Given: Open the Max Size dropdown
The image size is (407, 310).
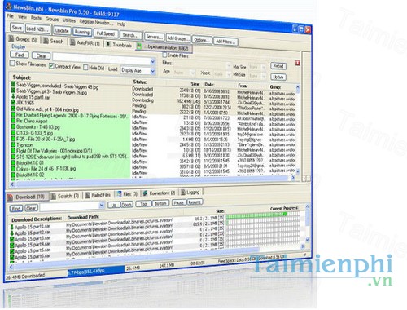Looking at the screenshot, I should tap(263, 67).
